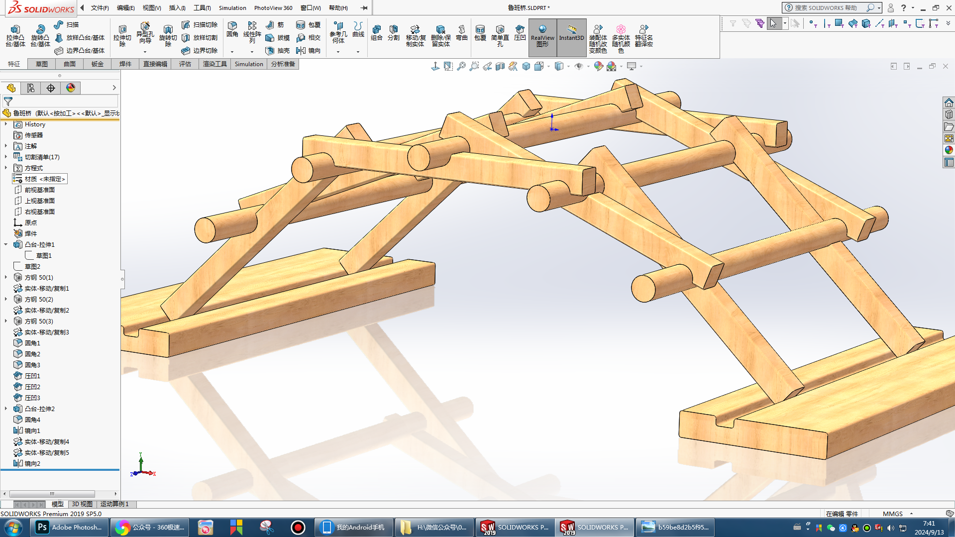Choose the 扫描 sweep tool

click(66, 24)
